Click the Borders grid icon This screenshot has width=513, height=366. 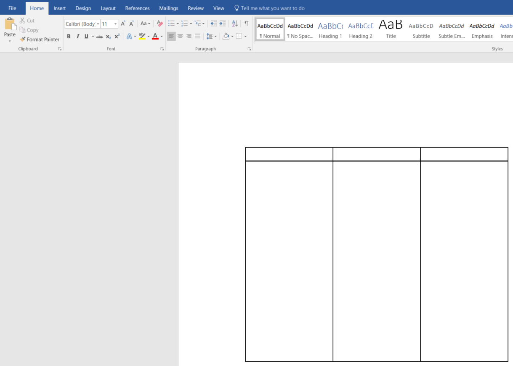[239, 37]
